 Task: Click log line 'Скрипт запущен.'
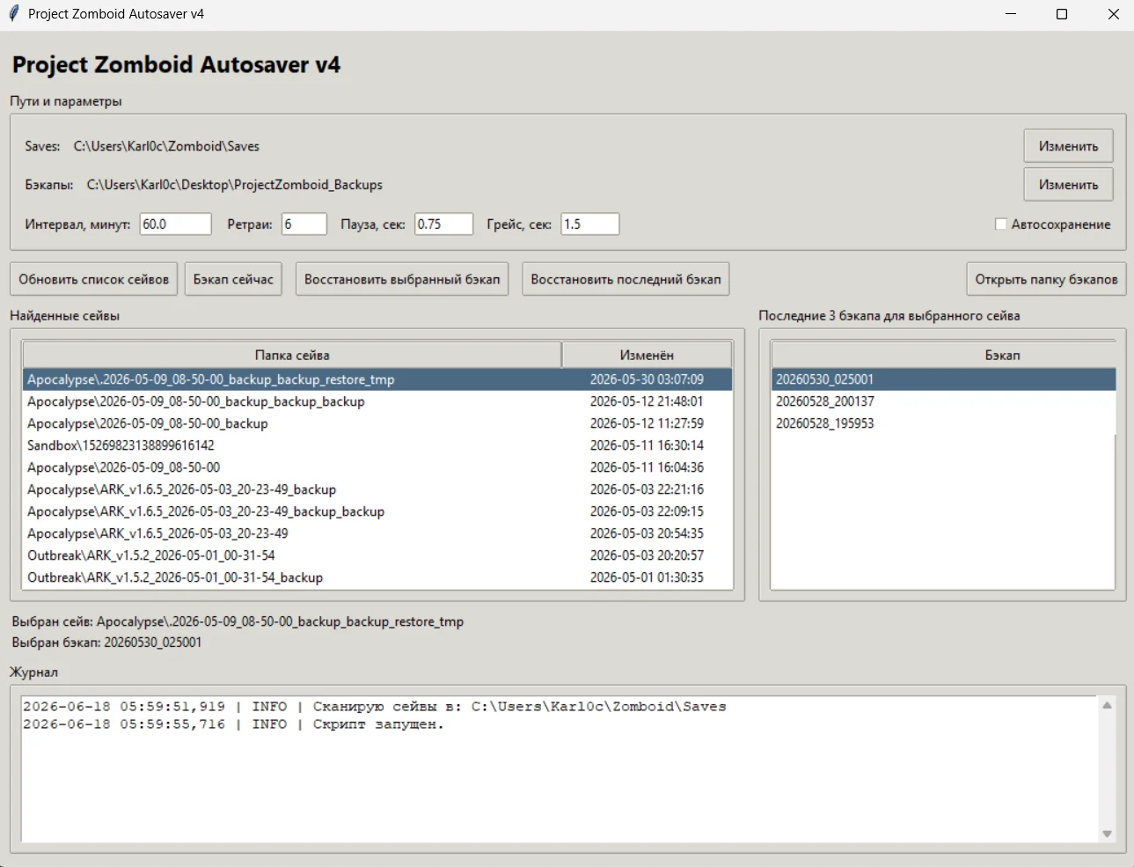pos(234,724)
